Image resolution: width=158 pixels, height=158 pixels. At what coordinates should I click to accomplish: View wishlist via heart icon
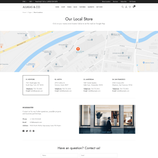tap(130, 7)
